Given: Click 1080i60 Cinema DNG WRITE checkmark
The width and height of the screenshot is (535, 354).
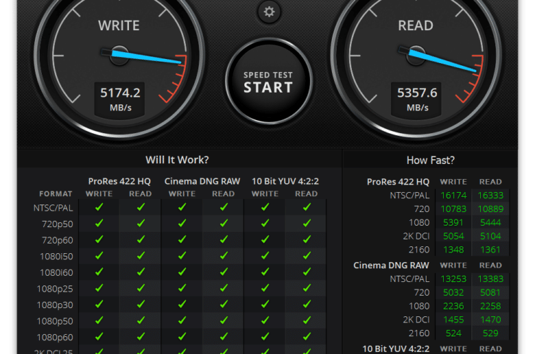Looking at the screenshot, I should 182,272.
